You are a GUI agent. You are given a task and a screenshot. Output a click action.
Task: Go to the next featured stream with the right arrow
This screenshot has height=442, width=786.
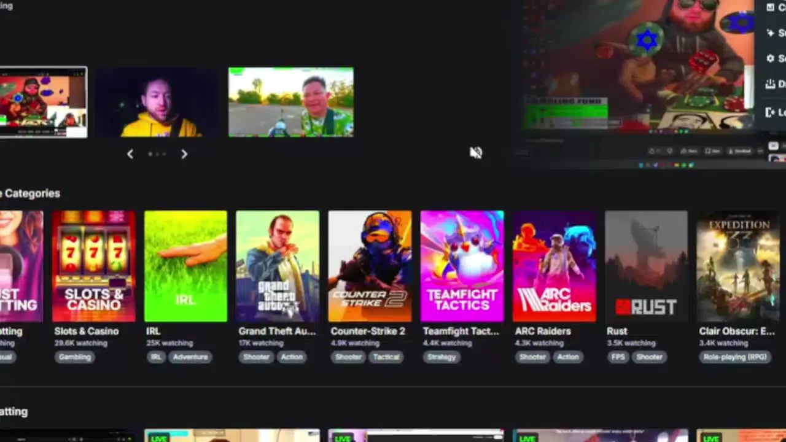[184, 154]
